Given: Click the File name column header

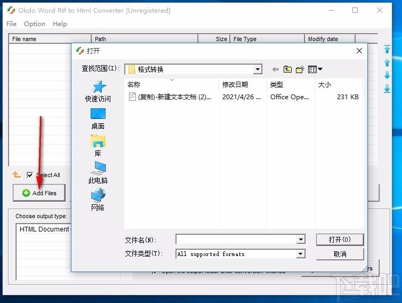Looking at the screenshot, I should 50,39.
